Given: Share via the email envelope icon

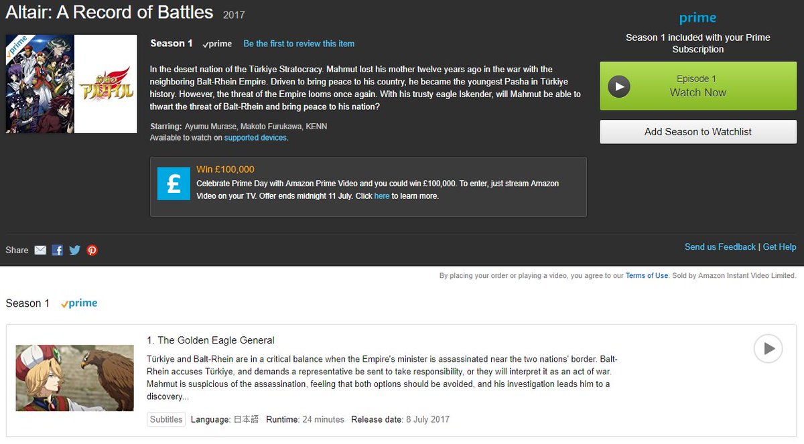Looking at the screenshot, I should [x=40, y=250].
